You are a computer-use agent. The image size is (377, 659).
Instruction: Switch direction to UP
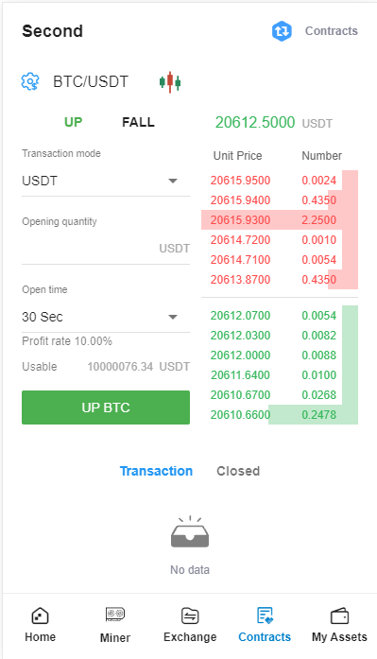tap(73, 122)
